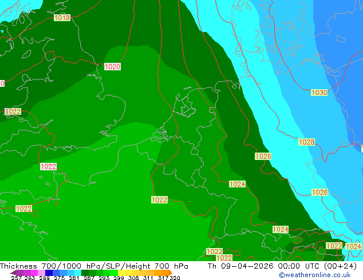363x280 pixels.
Task: Click the legend value 263
Action: point(30,278)
